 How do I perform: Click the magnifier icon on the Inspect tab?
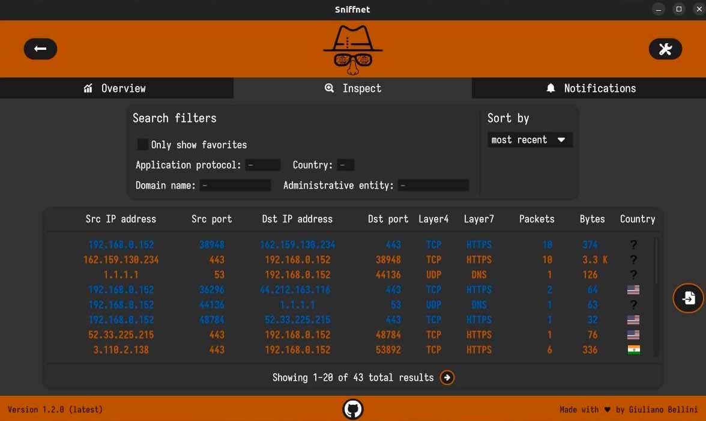[x=329, y=88]
